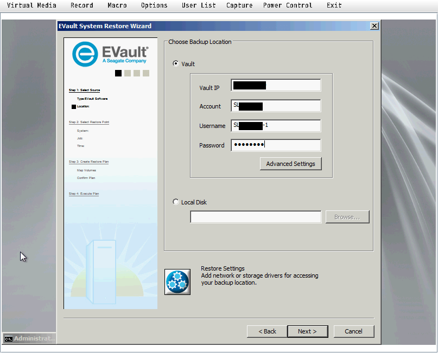
Task: Focus the Password input field
Action: (276, 145)
